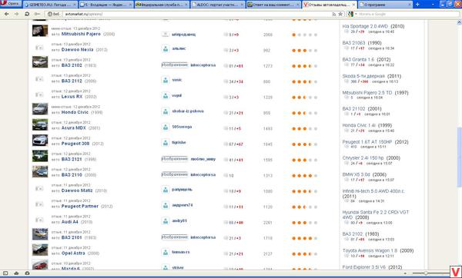Open the Mitsubishi Pajero review link
This screenshot has width=462, height=278.
click(x=81, y=34)
